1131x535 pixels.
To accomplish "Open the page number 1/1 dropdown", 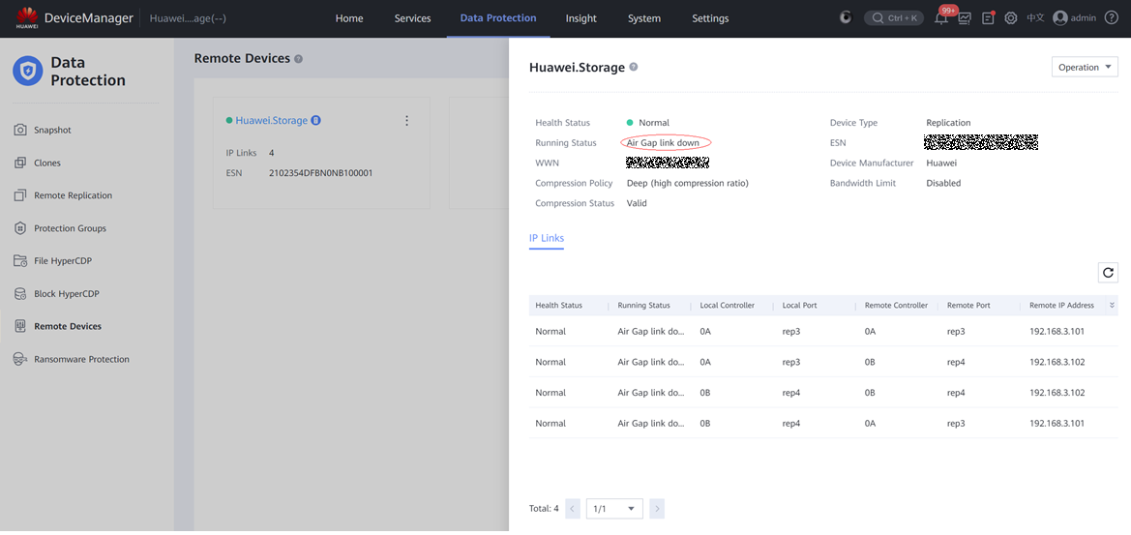I will (x=614, y=509).
